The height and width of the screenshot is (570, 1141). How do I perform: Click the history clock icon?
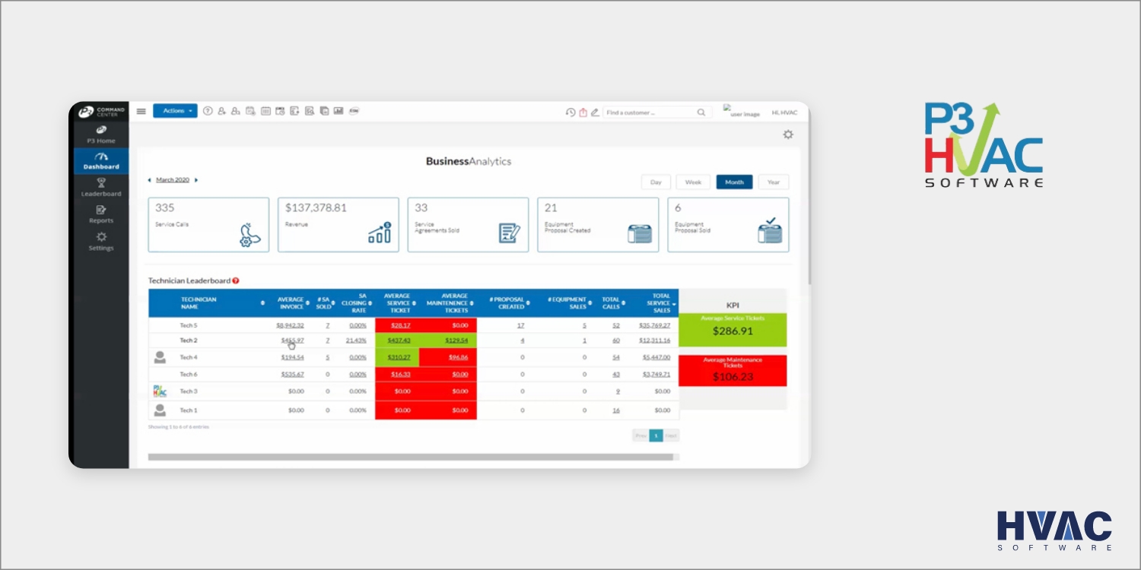570,112
